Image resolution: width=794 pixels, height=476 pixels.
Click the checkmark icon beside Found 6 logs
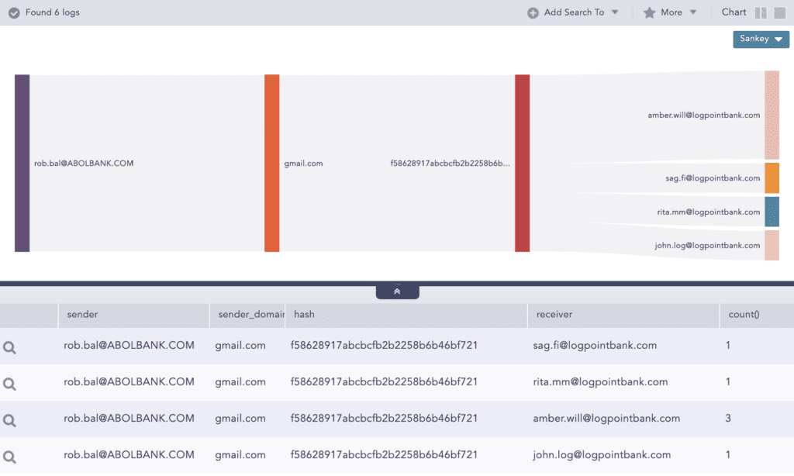pyautogui.click(x=14, y=12)
